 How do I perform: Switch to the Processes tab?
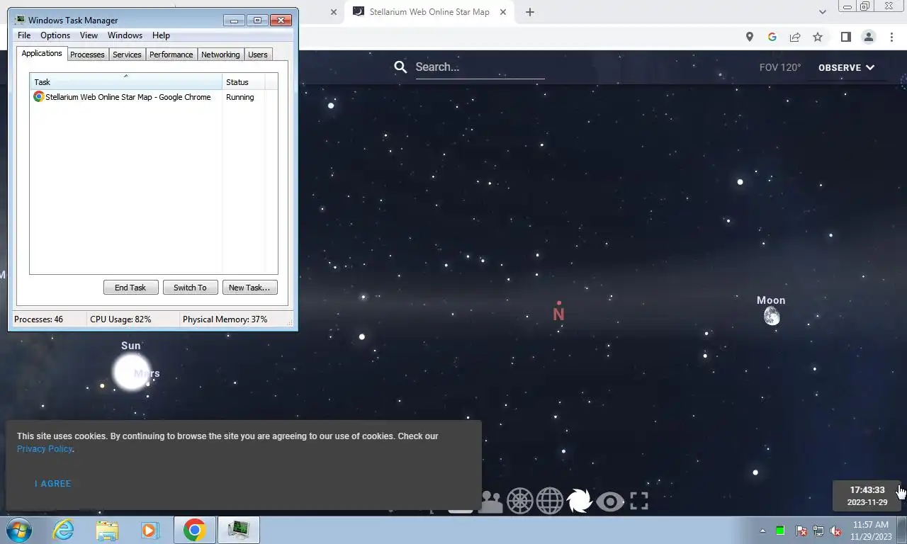point(87,55)
